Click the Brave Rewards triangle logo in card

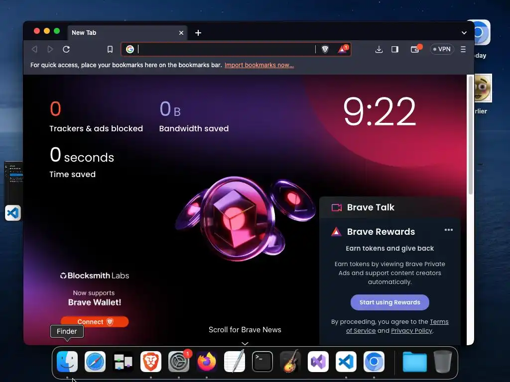click(x=336, y=232)
